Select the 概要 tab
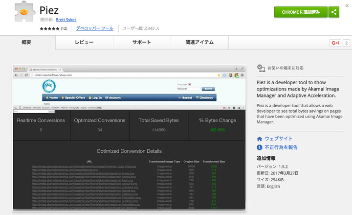The height and width of the screenshot is (215, 352). coord(26,42)
